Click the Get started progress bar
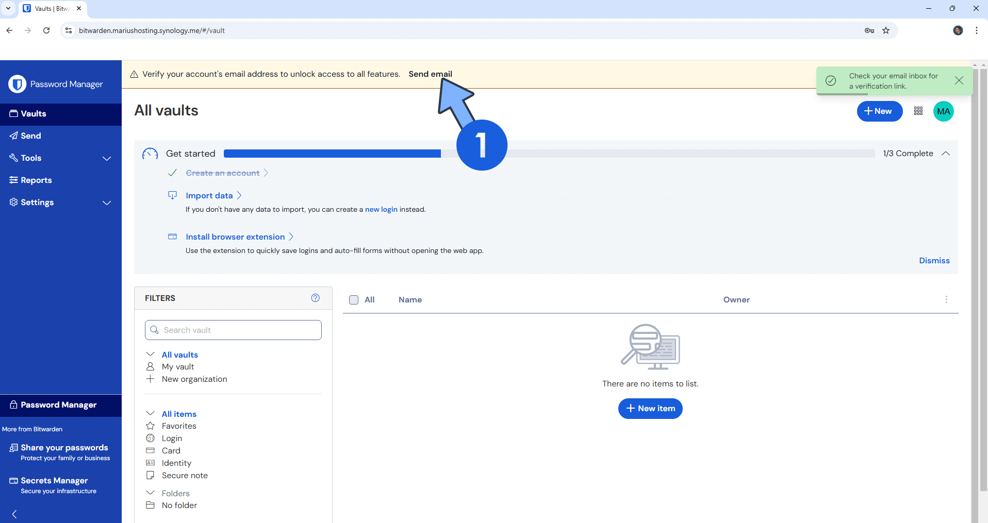The image size is (988, 523). tap(549, 154)
